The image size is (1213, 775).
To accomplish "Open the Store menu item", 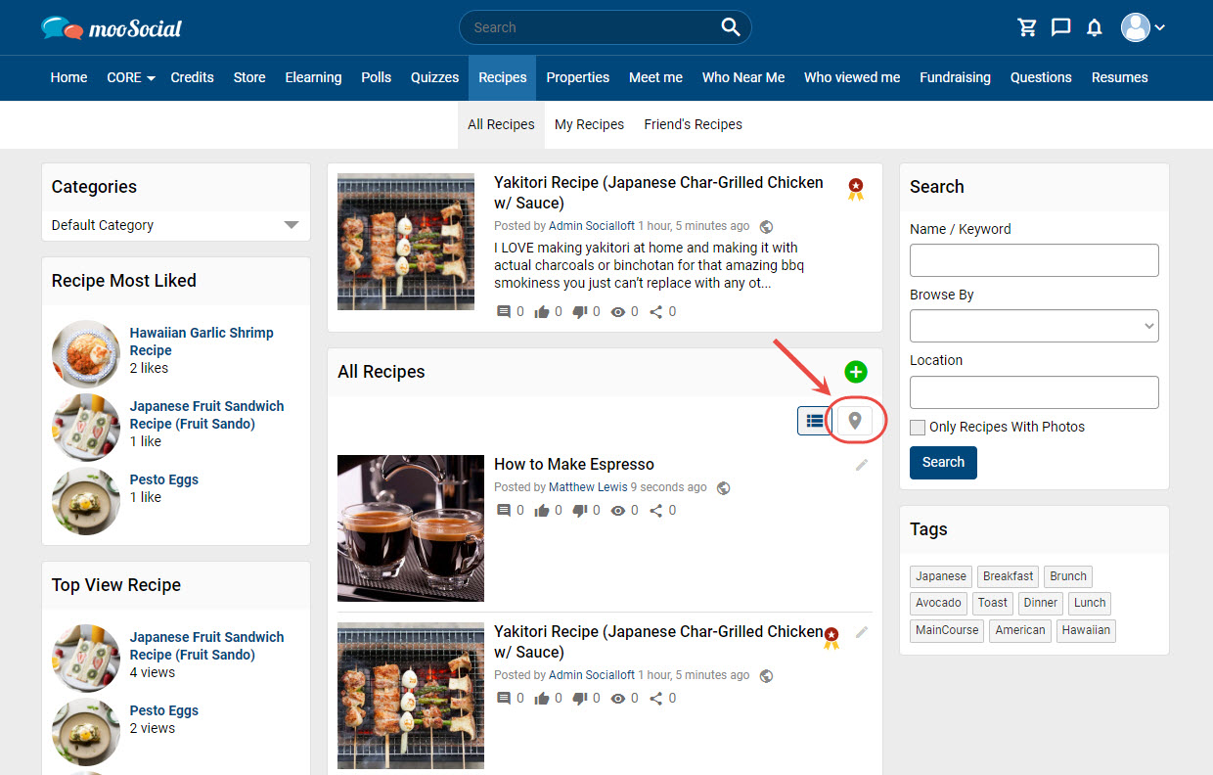I will (x=249, y=77).
